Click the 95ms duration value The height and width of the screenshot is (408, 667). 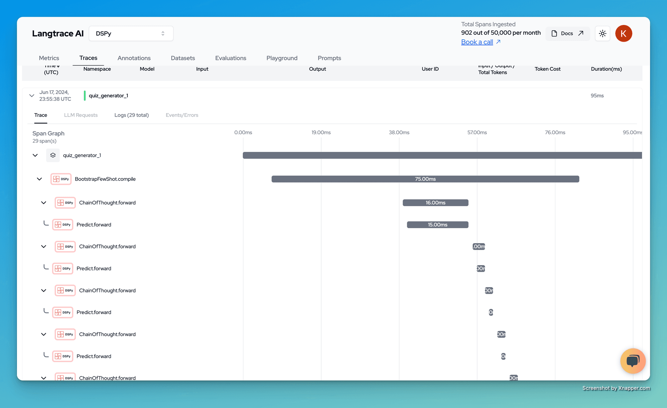point(597,96)
